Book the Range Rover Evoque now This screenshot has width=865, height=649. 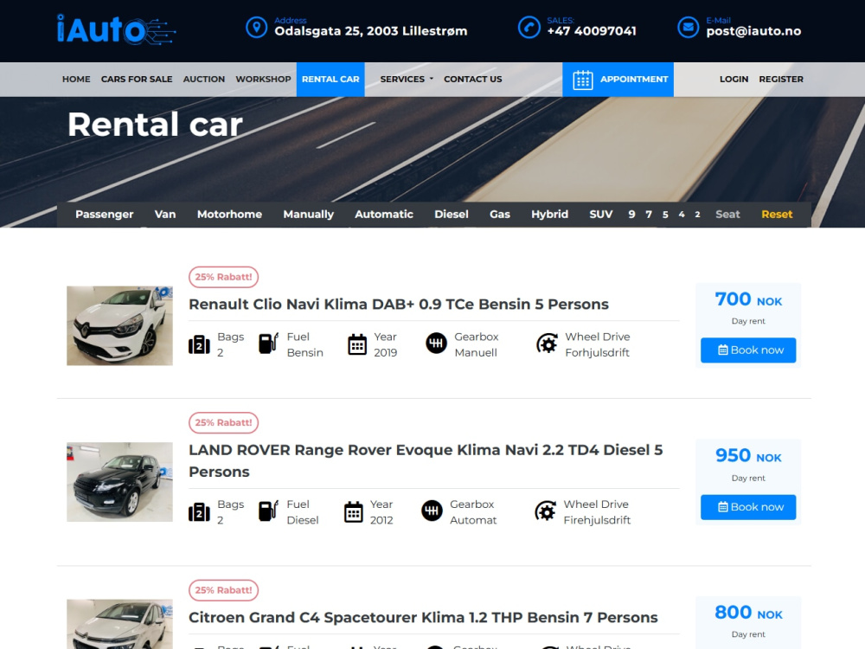tap(748, 506)
